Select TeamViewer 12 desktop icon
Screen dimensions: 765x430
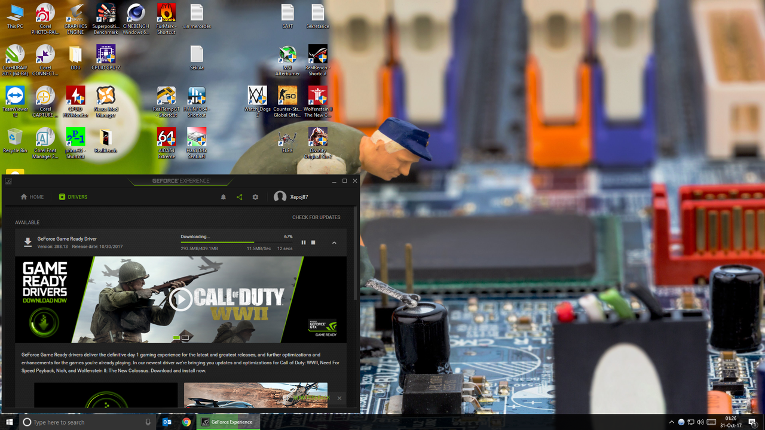(15, 102)
